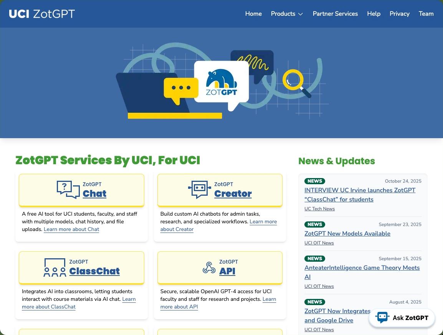Select the ZotGPT Chat question-bubble icon
The image size is (443, 335).
tap(68, 189)
